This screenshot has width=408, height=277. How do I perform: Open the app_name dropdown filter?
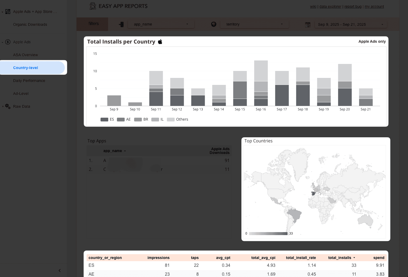click(161, 24)
